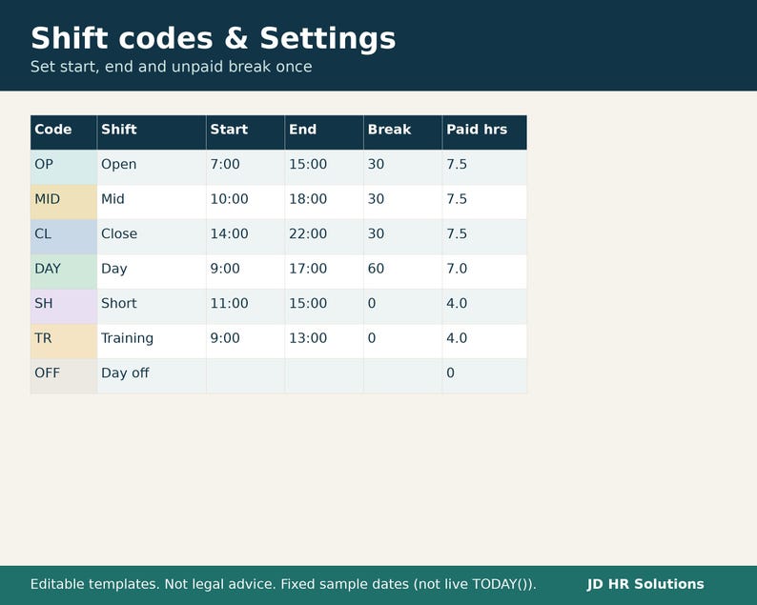The height and width of the screenshot is (605, 757).
Task: Click the 22:00 end time cell
Action: 324,236
